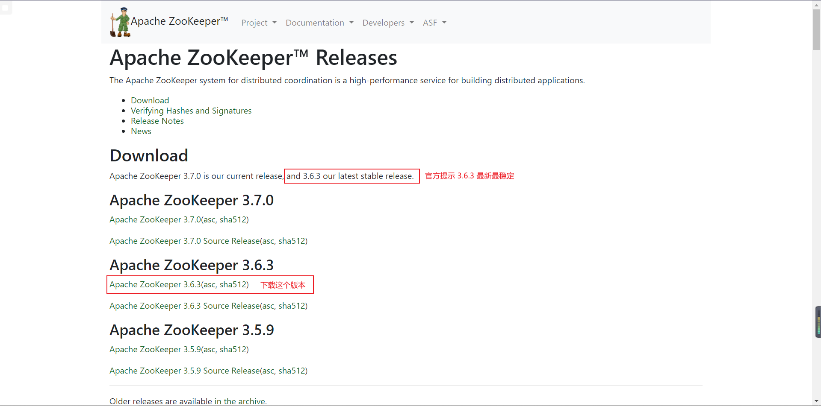Open sha512 for 3.6.3 Source Release
Viewport: 821px width, 406px height.
pos(292,306)
